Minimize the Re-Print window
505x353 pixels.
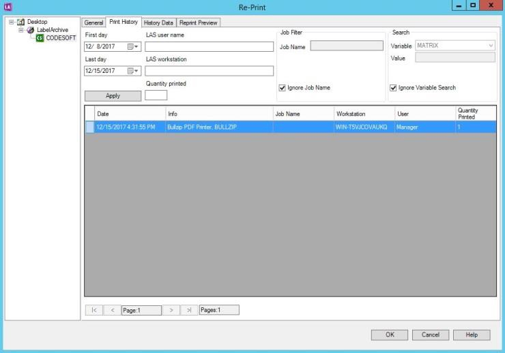(x=459, y=5)
